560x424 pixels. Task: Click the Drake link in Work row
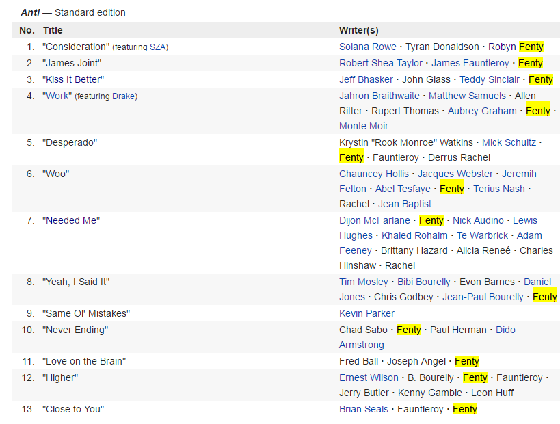pos(124,96)
